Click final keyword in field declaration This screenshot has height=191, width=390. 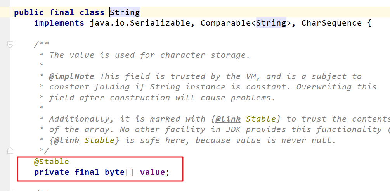coord(87,172)
